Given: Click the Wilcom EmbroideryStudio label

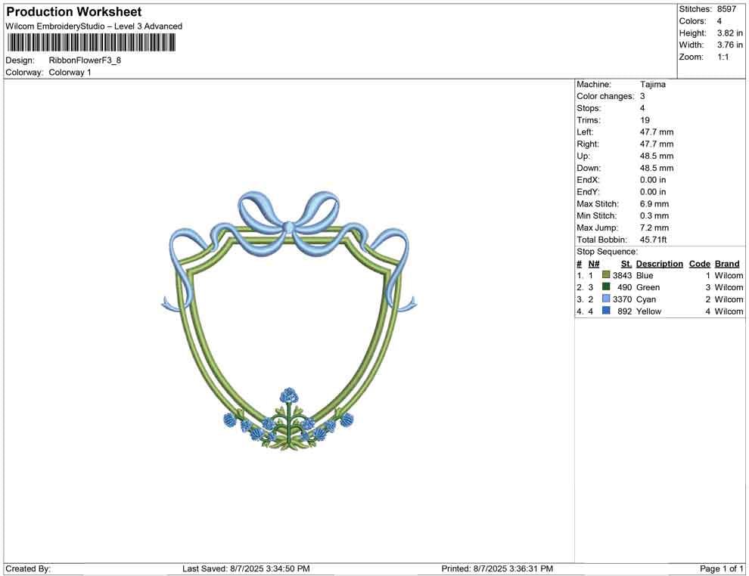Looking at the screenshot, I should (x=94, y=26).
